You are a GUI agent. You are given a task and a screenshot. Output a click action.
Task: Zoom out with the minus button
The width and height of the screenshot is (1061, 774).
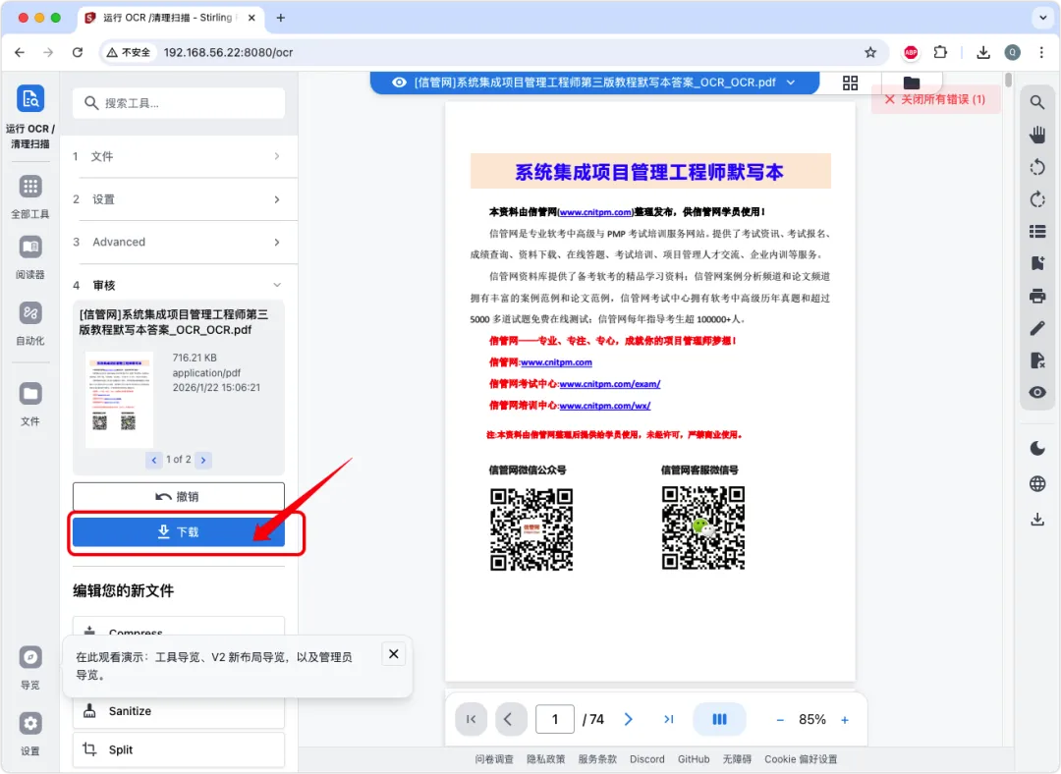point(779,720)
